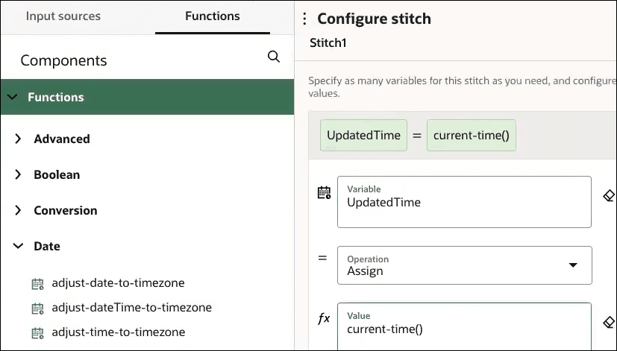Screen dimensions: 617x351
Task: Click the eraser icon beside Value field
Action: click(x=609, y=322)
